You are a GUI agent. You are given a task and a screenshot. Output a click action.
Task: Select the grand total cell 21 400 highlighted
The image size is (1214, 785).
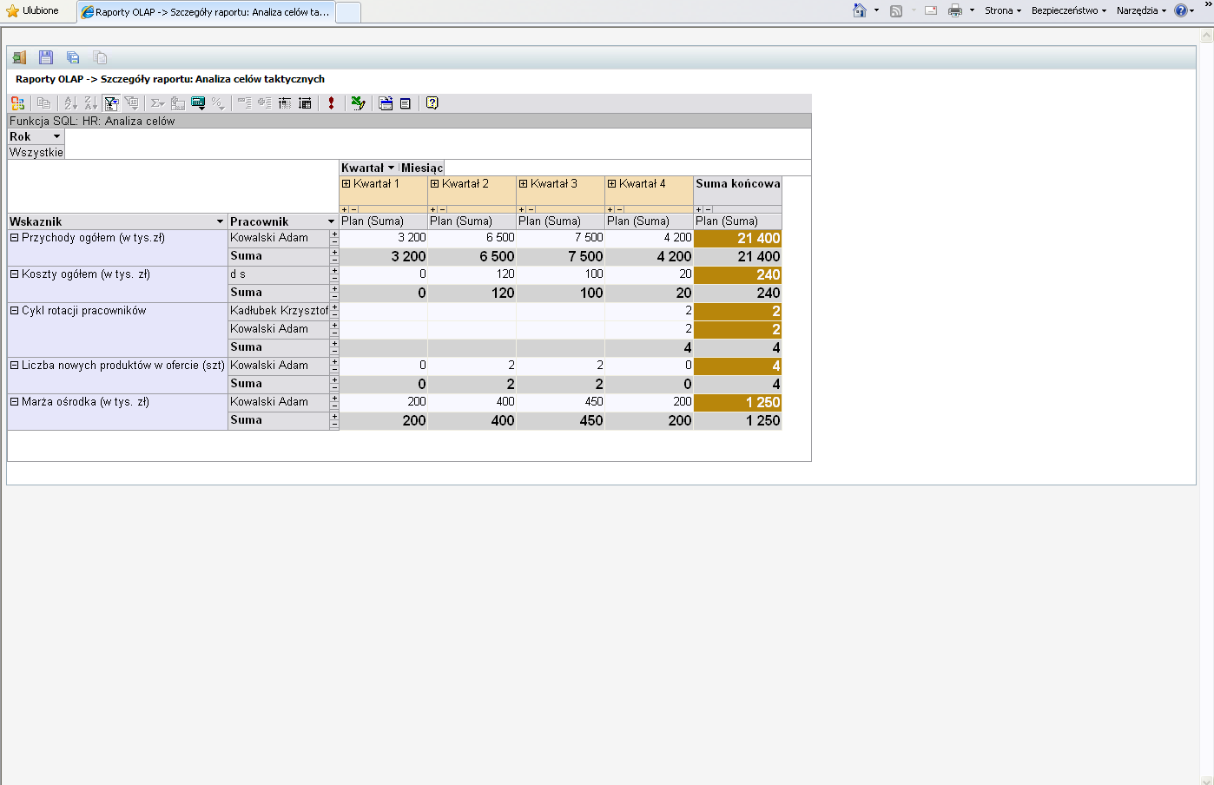[738, 238]
